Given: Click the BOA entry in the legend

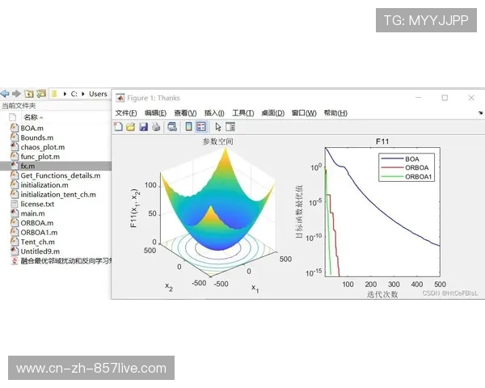Looking at the screenshot, I should [x=412, y=158].
